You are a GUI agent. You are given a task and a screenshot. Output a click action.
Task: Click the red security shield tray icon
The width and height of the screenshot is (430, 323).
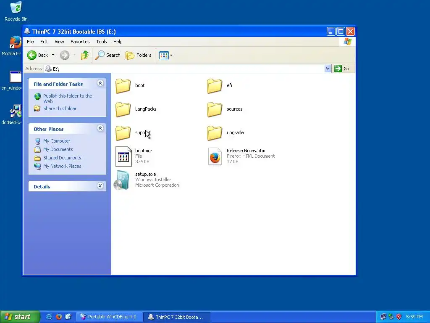(399, 317)
